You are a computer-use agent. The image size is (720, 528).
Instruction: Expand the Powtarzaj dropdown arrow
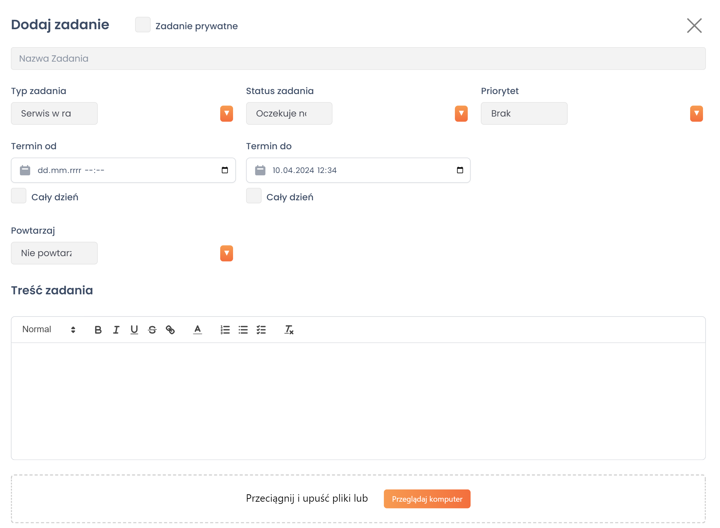226,253
